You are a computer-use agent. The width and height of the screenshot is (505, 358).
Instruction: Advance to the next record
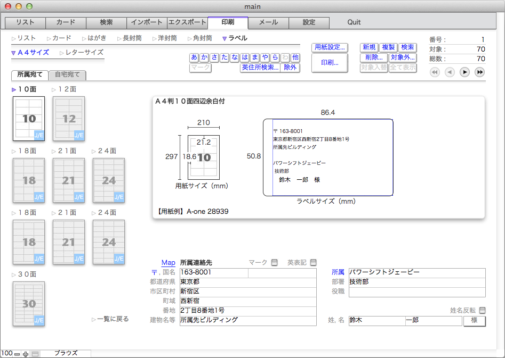(464, 72)
